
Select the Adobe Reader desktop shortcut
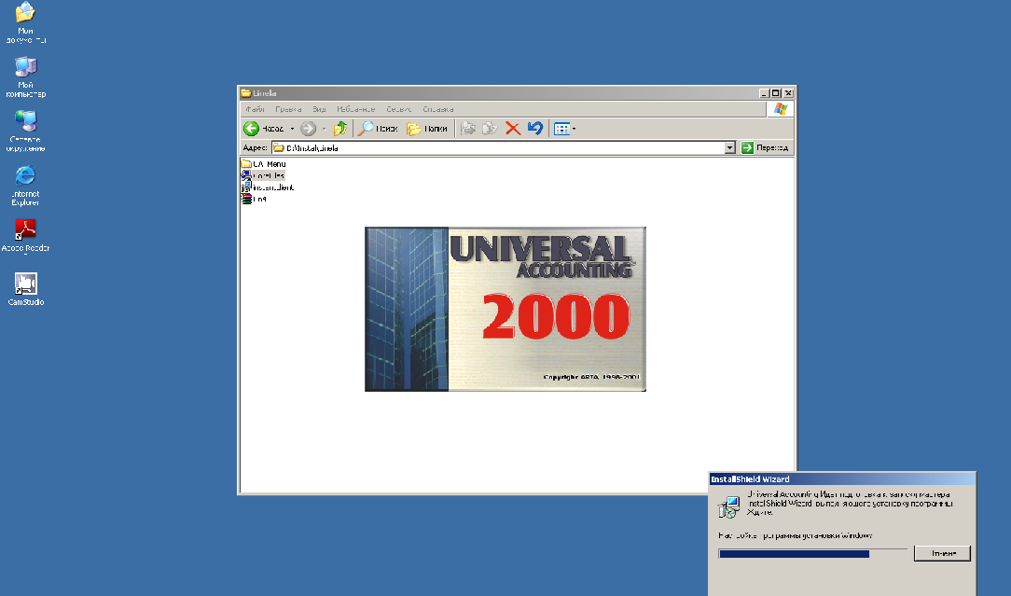pyautogui.click(x=26, y=236)
